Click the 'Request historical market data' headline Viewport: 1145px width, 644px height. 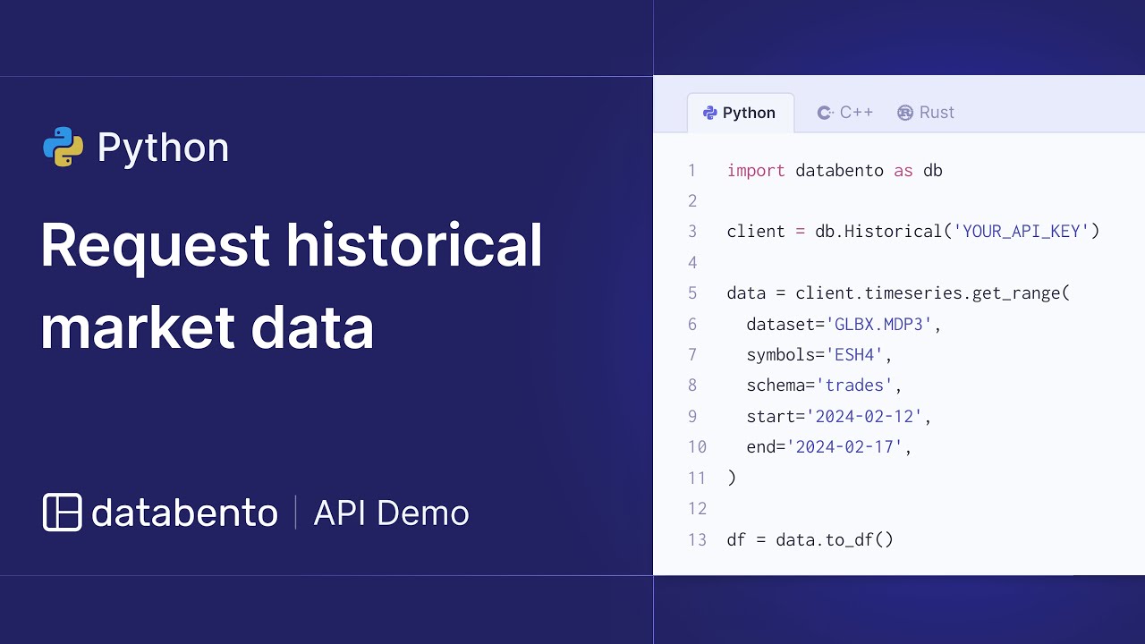coord(292,286)
